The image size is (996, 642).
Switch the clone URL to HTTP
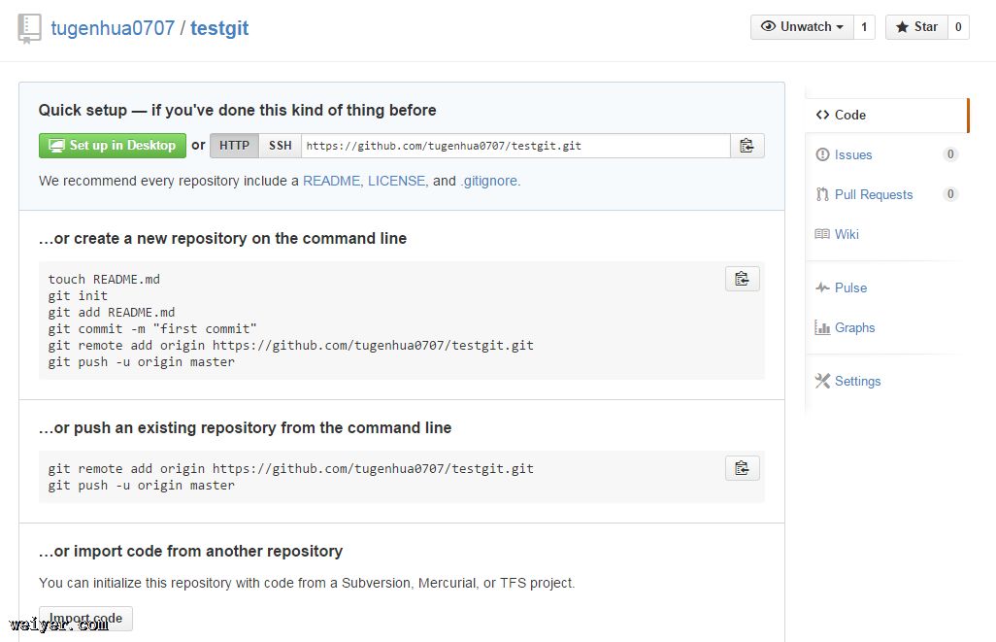234,146
